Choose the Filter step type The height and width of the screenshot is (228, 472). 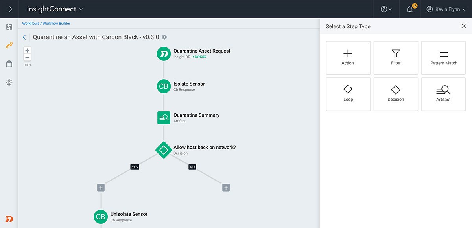396,58
